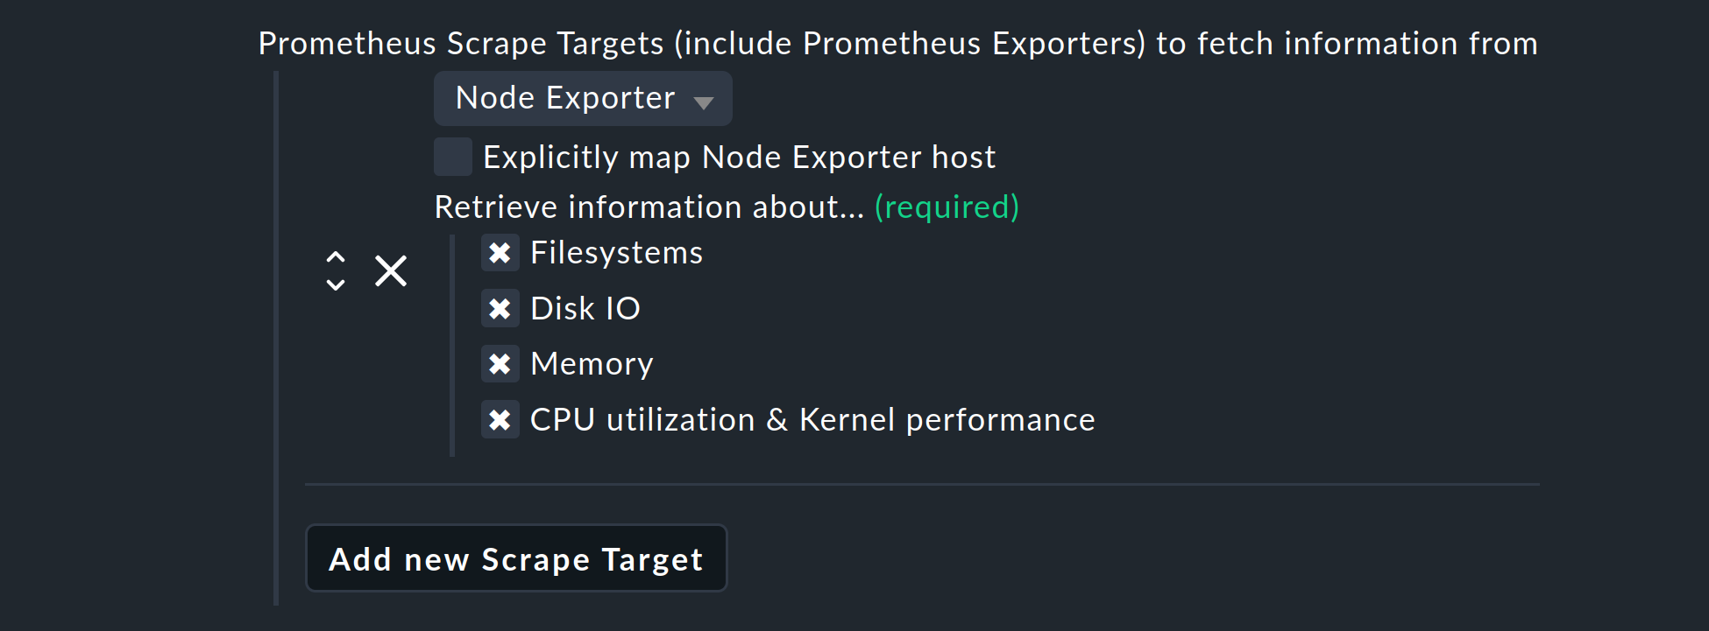This screenshot has height=631, width=1709.
Task: Click the Retrieve information about label
Action: coord(649,207)
